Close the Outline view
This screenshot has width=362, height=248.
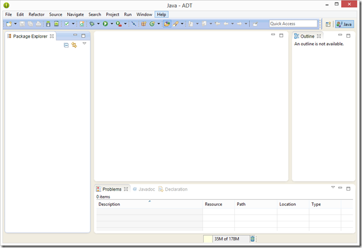pos(319,36)
